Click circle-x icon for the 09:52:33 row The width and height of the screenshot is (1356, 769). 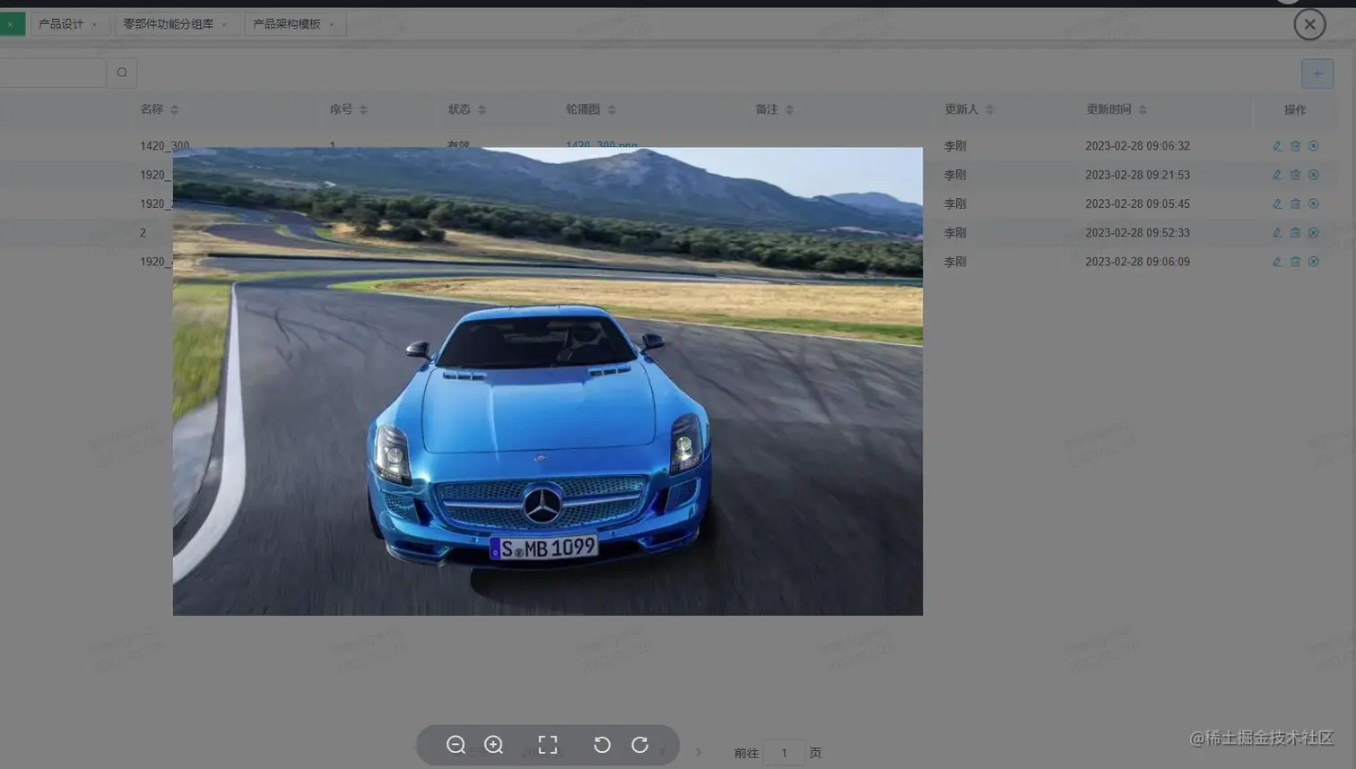[1313, 233]
